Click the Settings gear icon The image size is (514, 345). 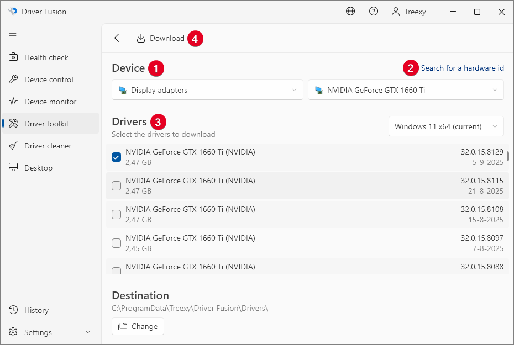point(13,332)
